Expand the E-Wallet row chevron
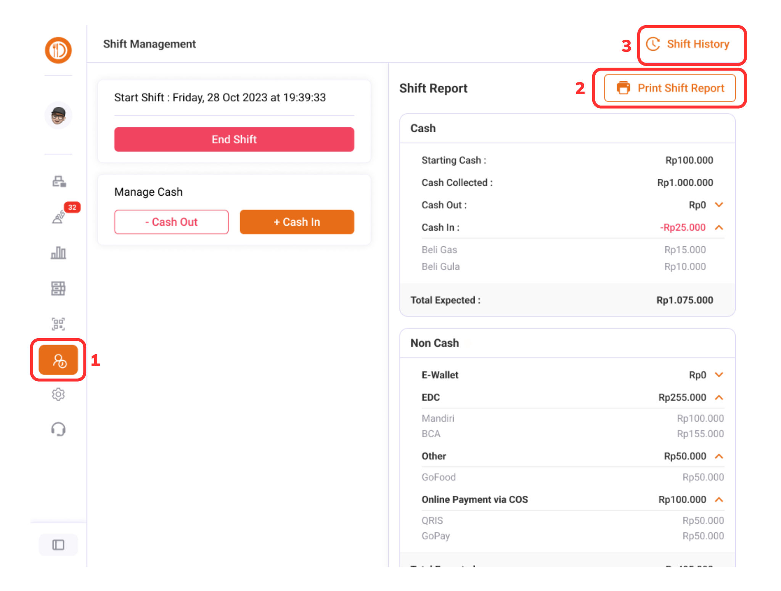Image resolution: width=781 pixels, height=591 pixels. (719, 375)
